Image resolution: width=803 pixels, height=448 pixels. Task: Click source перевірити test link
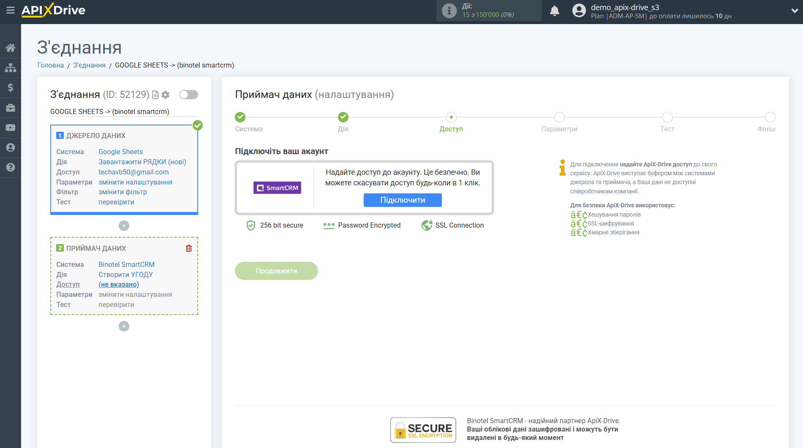[116, 202]
